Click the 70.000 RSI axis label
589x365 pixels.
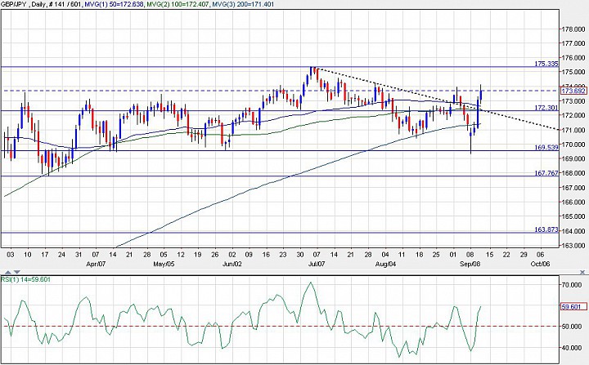571,285
